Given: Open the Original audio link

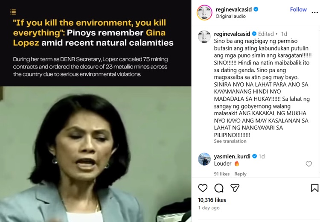Looking at the screenshot, I should [x=230, y=16].
